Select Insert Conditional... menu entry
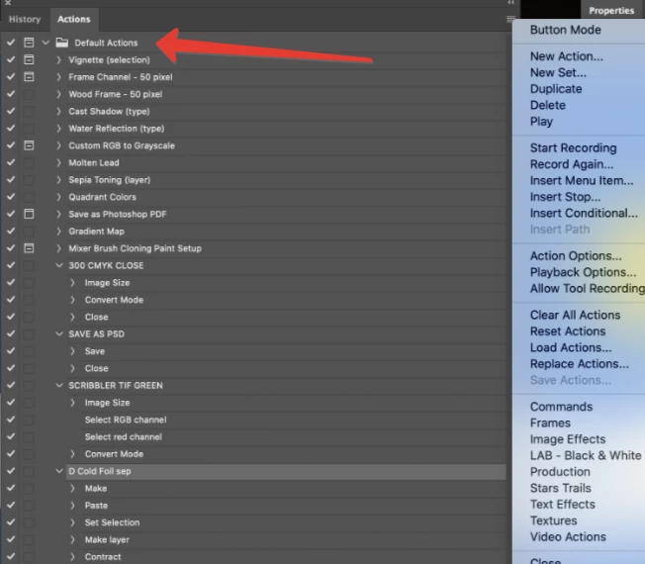The height and width of the screenshot is (564, 645). [584, 213]
